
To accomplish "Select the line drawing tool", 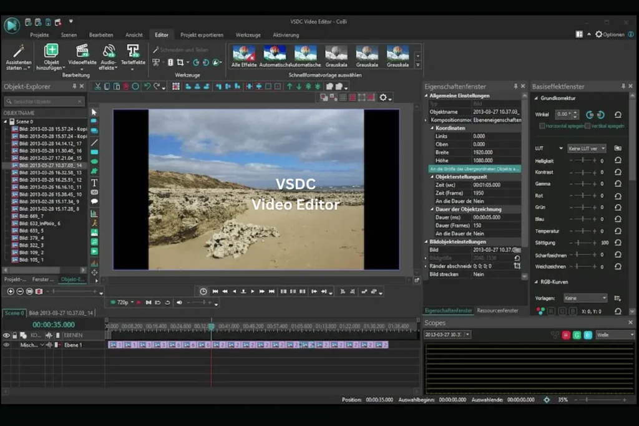I will point(94,143).
